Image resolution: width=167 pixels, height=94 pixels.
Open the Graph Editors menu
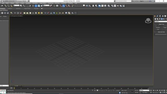[x=43, y=3]
